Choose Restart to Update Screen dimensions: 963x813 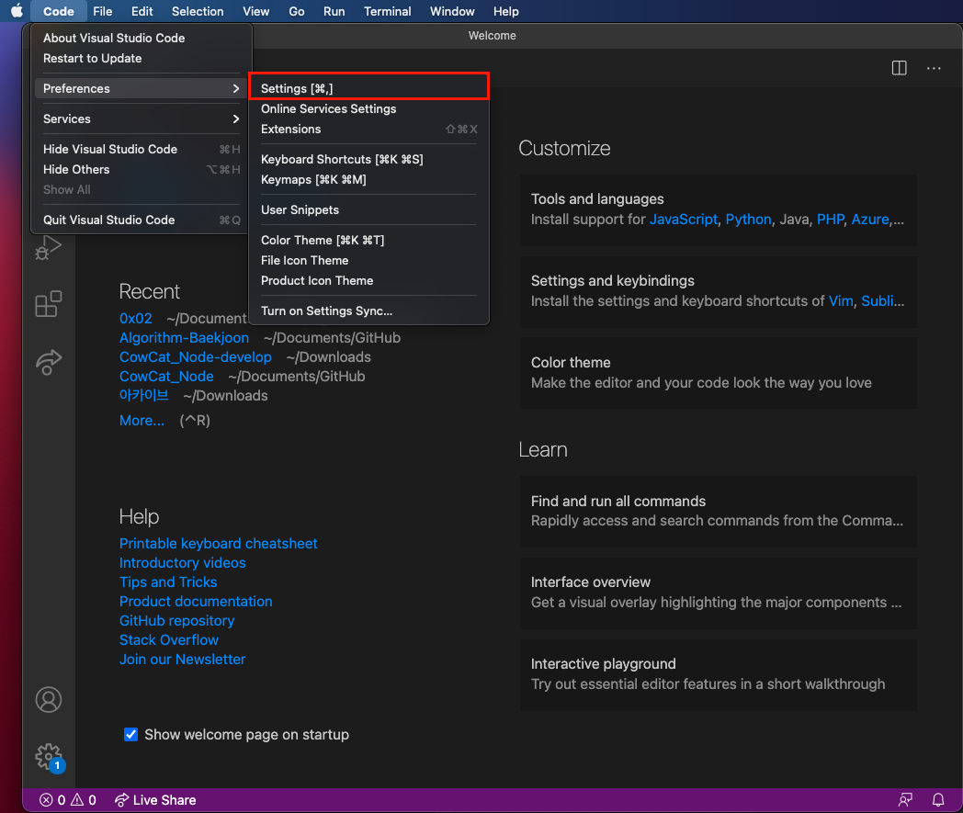point(142,59)
